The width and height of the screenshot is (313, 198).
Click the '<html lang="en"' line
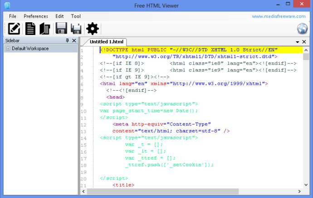point(184,84)
